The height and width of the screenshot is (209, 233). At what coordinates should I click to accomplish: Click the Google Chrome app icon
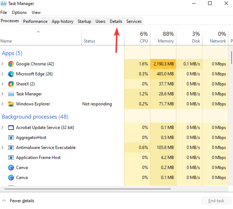(11, 64)
